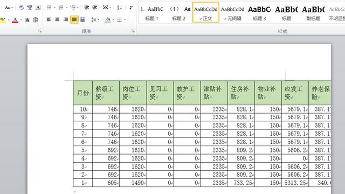The image size is (345, 194).
Task: Toggle Show/Hide paragraph marks
Action: (x=131, y=8)
